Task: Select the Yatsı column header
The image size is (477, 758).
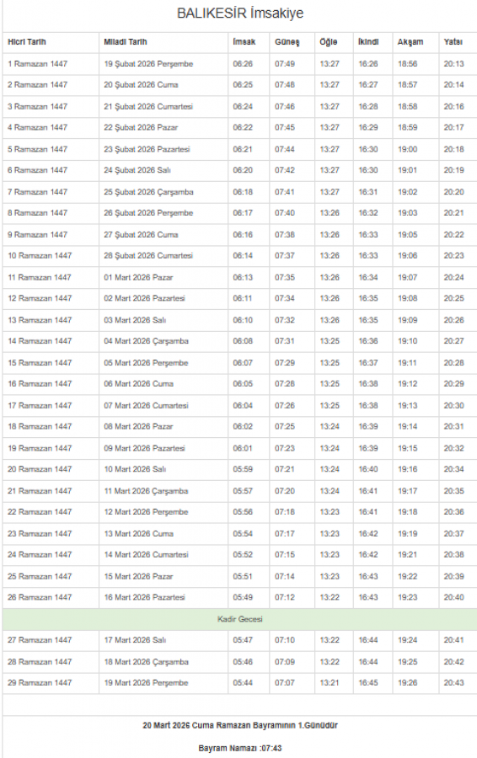Action: point(453,42)
